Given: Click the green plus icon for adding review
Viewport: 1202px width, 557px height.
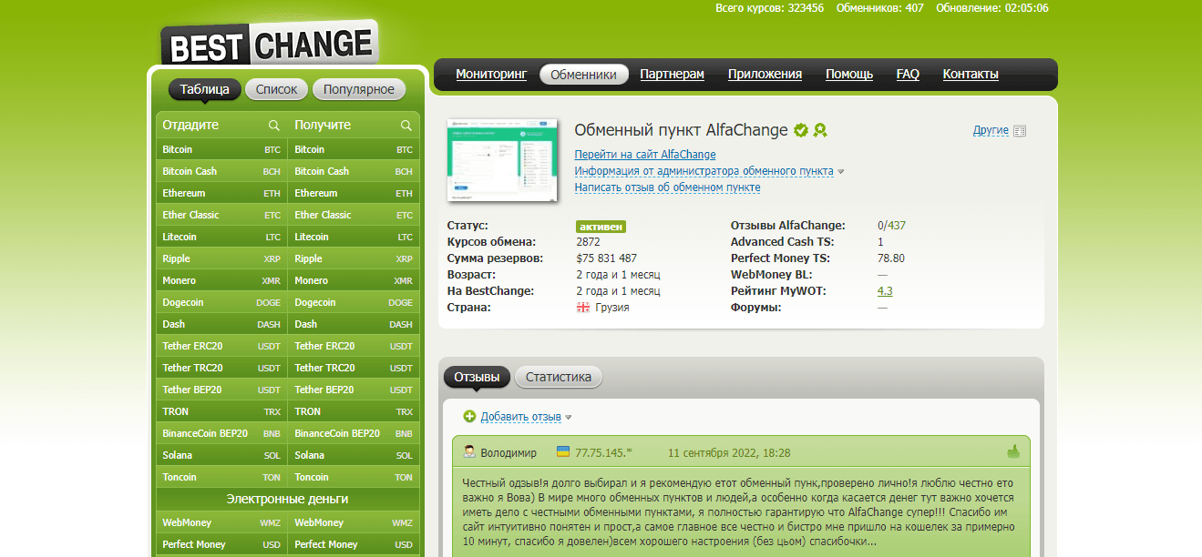Looking at the screenshot, I should [x=469, y=417].
